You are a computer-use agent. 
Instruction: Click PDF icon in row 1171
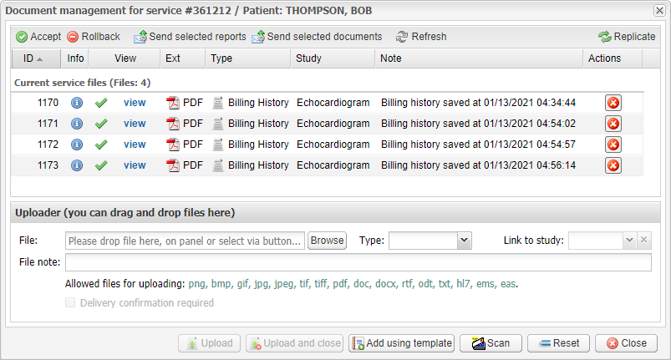[x=173, y=124]
